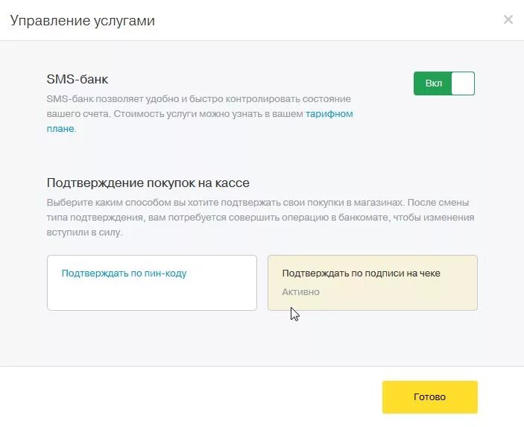Viewport: 524px width, 427px height.
Task: Select Подтверждать по пин-коду option
Action: (x=124, y=273)
